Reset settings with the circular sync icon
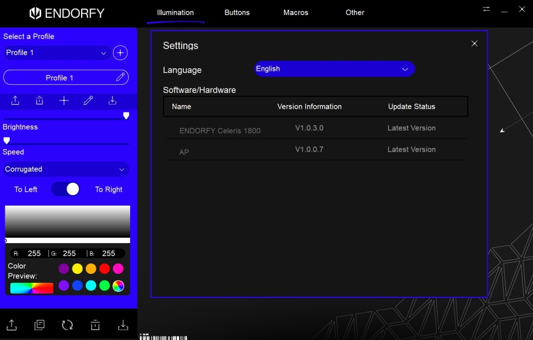The image size is (533, 340). (67, 324)
